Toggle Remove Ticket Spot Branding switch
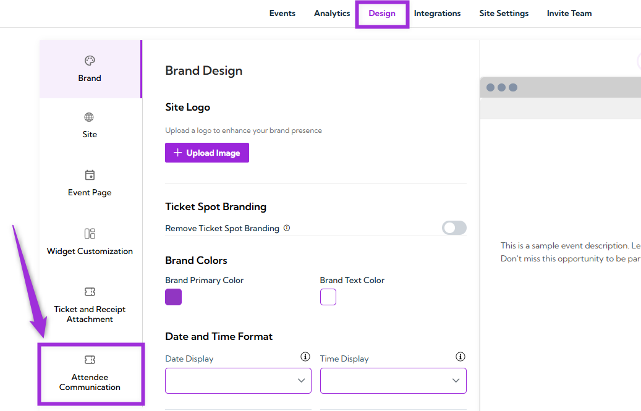 [x=454, y=228]
